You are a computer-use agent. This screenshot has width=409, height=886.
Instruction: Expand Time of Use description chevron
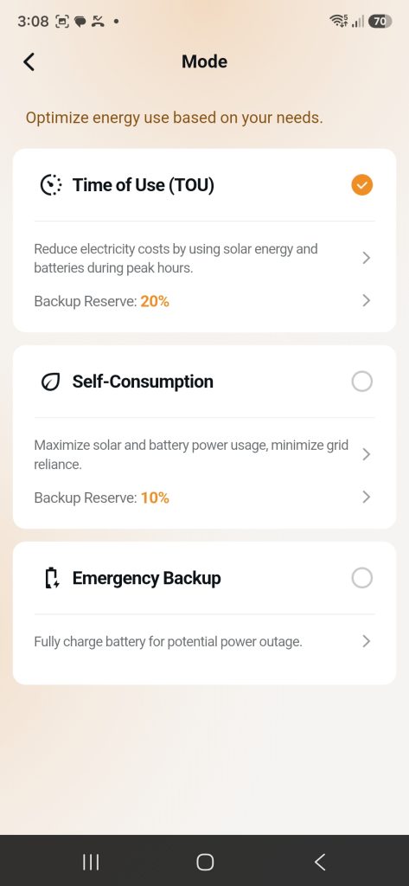366,258
